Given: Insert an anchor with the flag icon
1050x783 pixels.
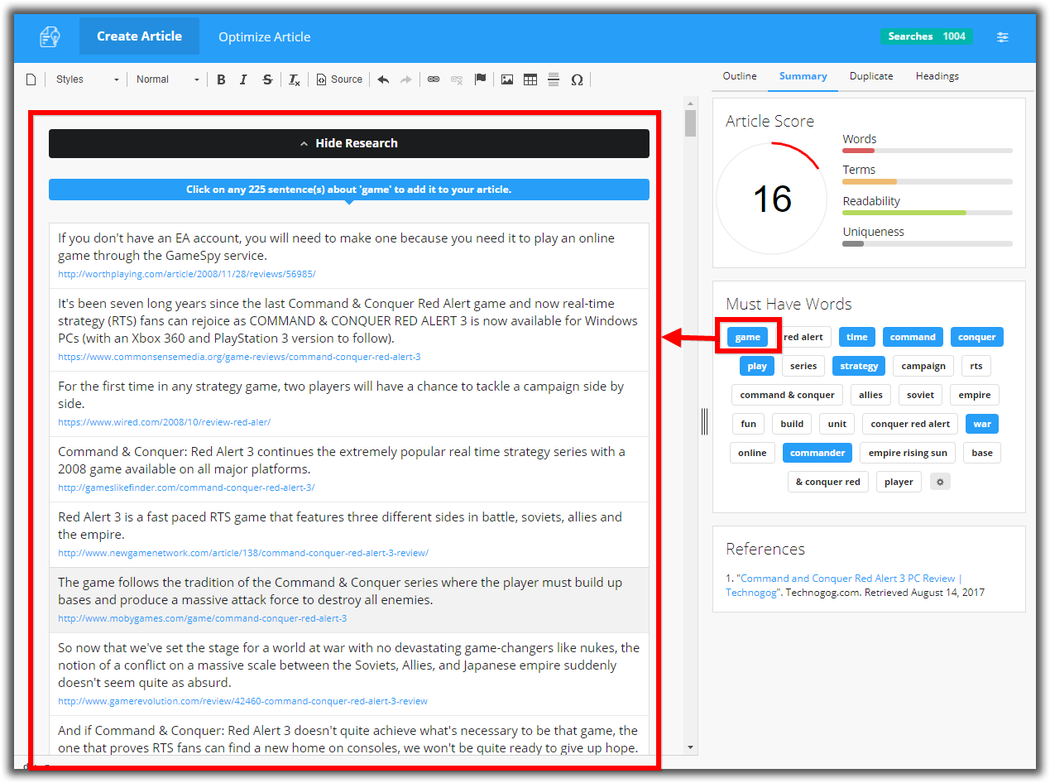Looking at the screenshot, I should 480,79.
